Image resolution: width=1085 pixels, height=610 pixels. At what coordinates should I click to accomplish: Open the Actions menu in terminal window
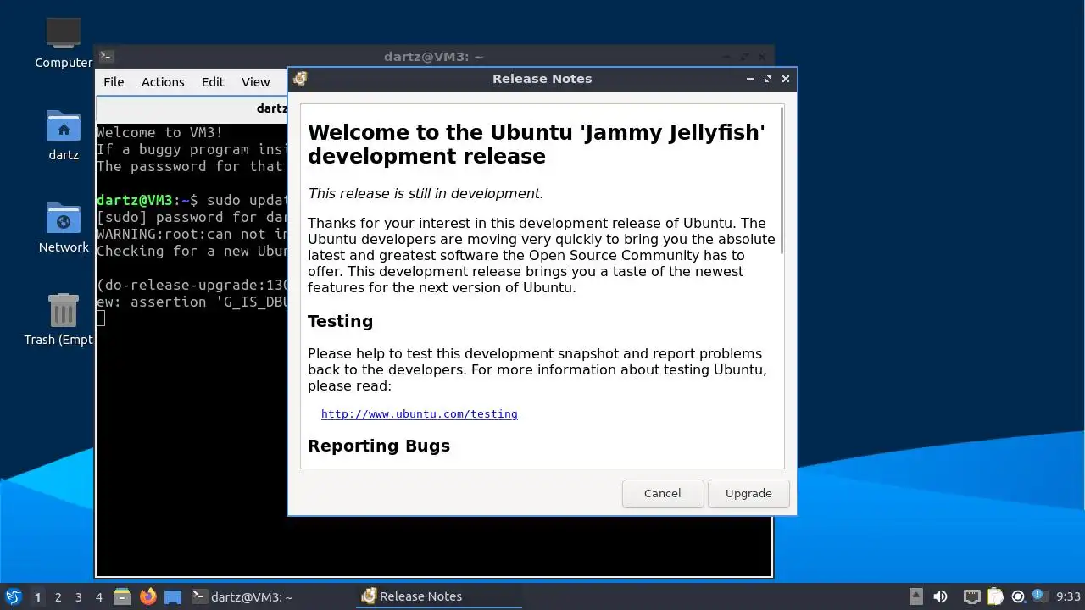tap(163, 82)
